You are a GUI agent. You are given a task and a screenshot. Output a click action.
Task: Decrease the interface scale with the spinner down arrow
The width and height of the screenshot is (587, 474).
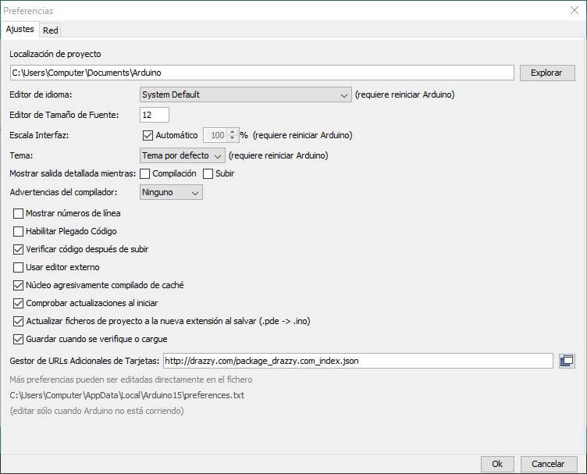click(x=233, y=138)
